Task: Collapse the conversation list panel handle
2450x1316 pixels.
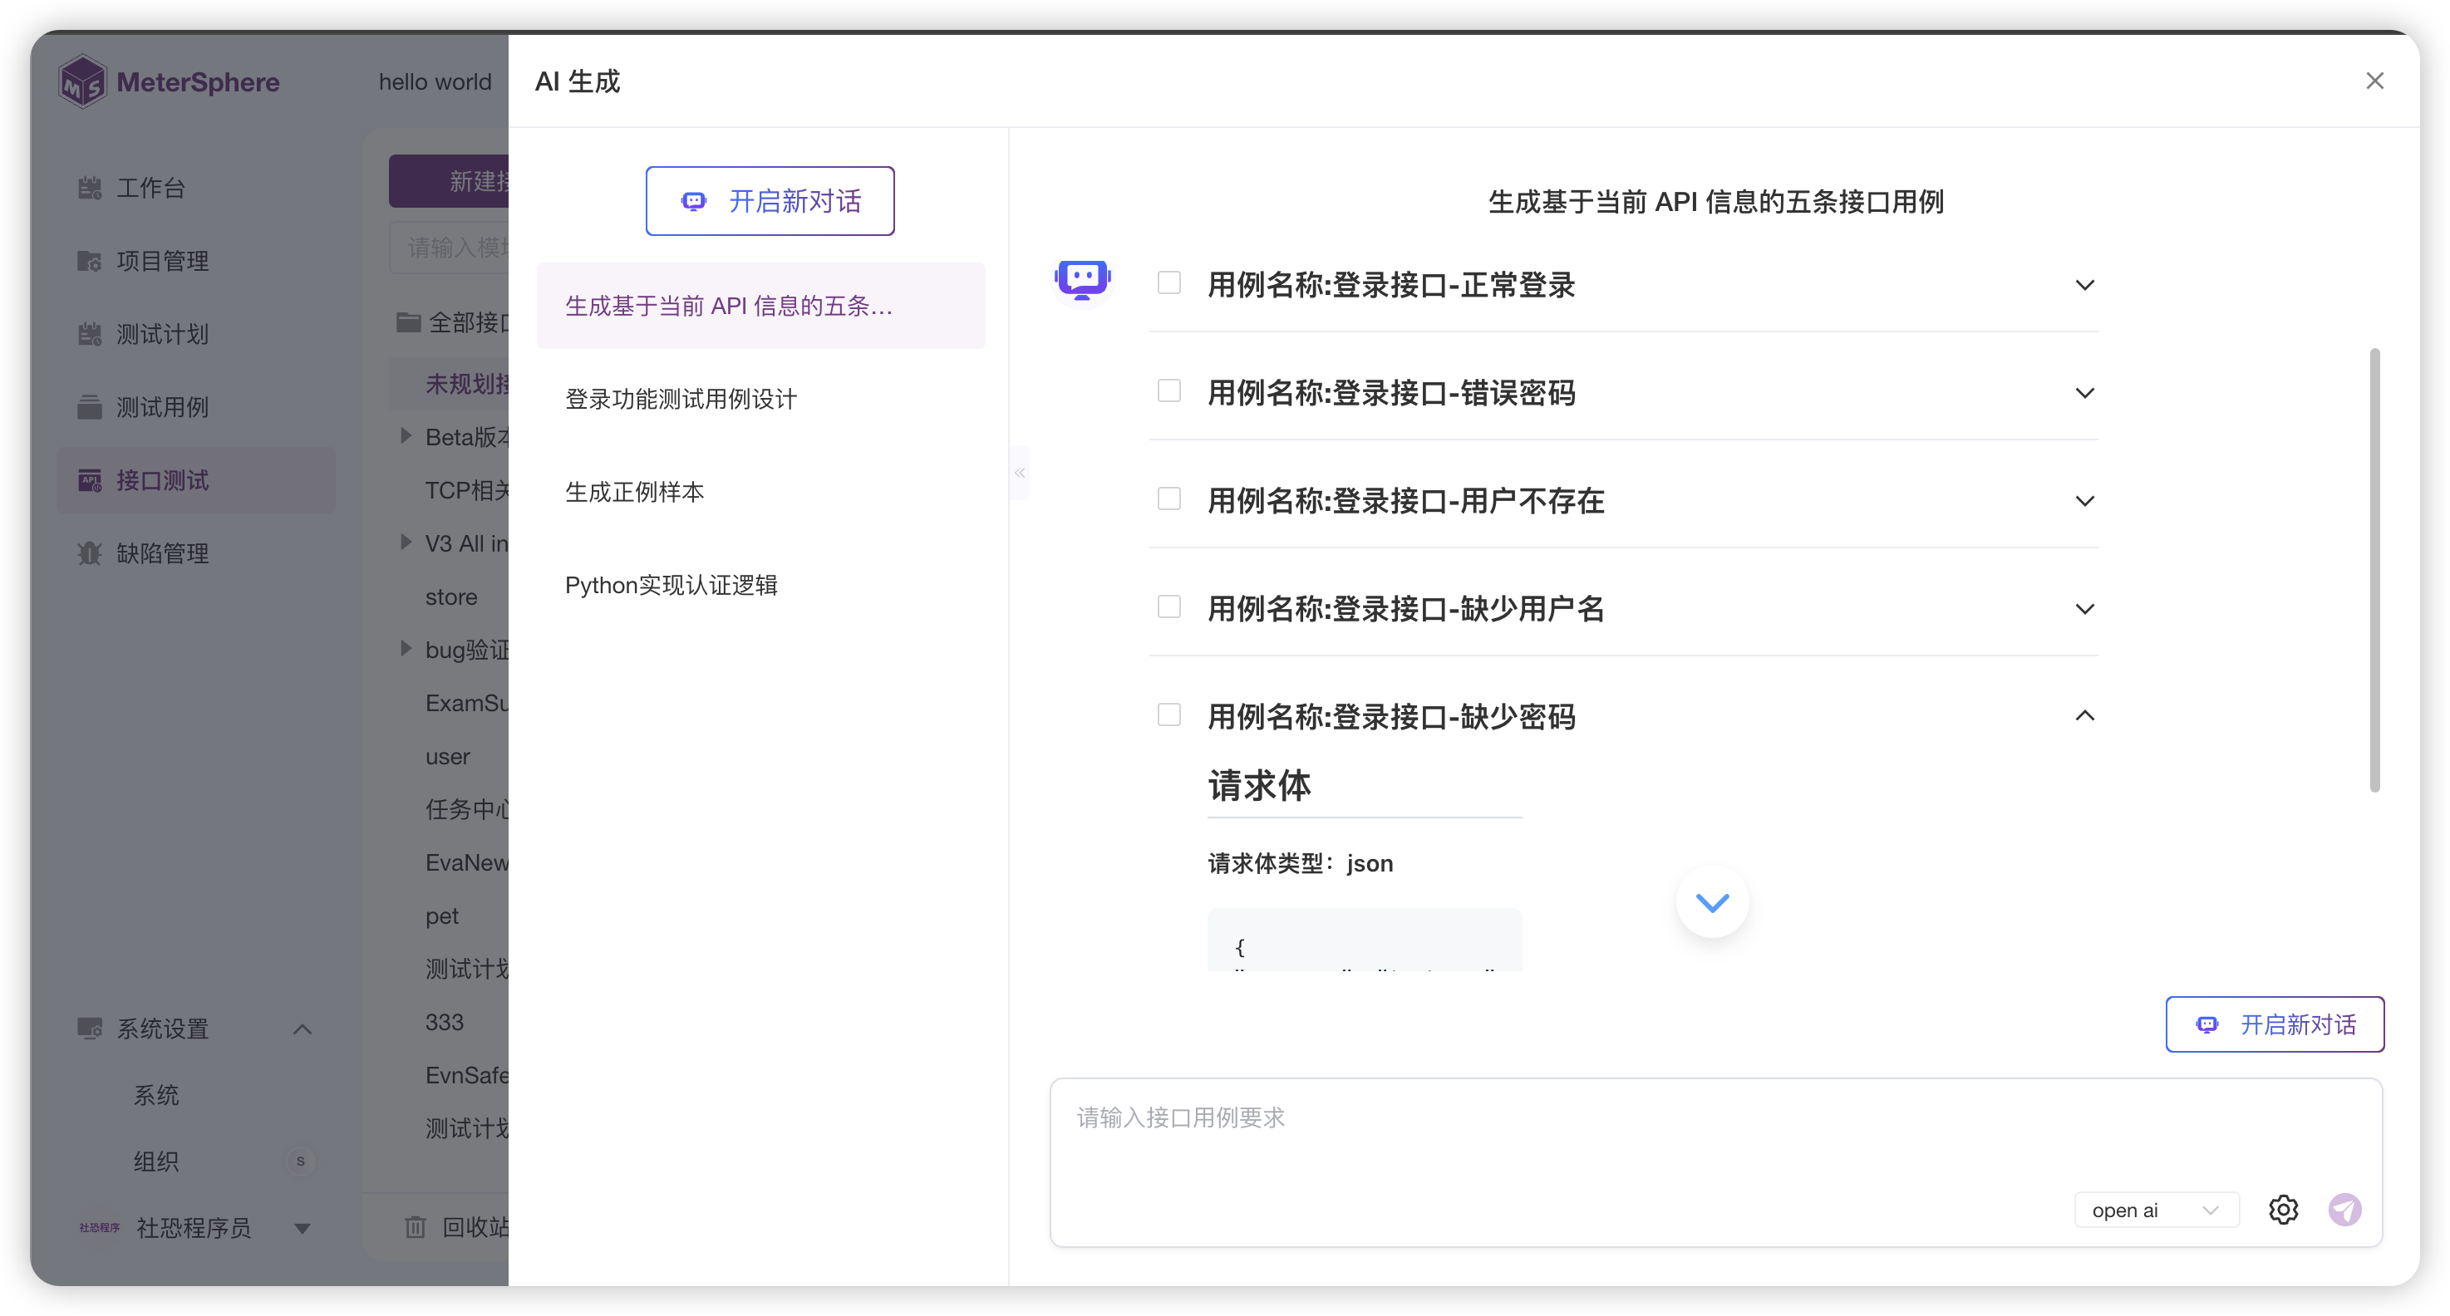Action: 1020,473
